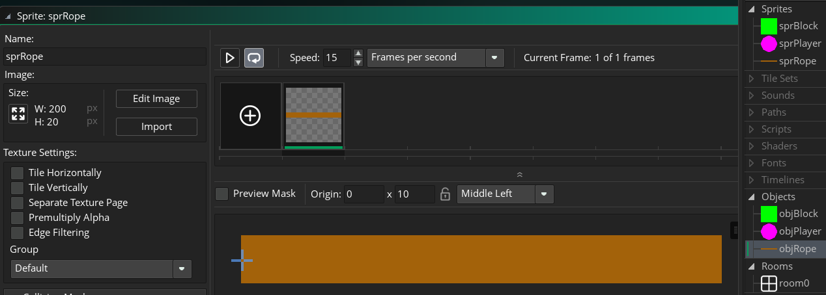Viewport: 826px width, 295px height.
Task: Click the Current Frame 1 of 1 text
Action: click(x=589, y=58)
